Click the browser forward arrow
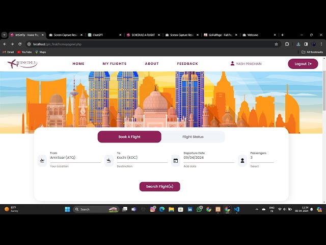326x245 pixels. point(12,44)
